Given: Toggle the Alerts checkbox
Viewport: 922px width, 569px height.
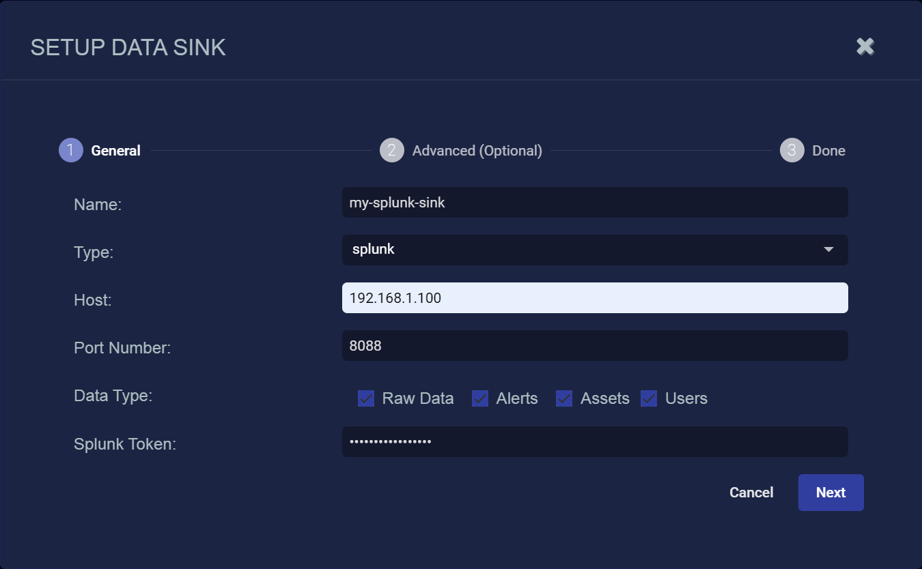Looking at the screenshot, I should [480, 398].
